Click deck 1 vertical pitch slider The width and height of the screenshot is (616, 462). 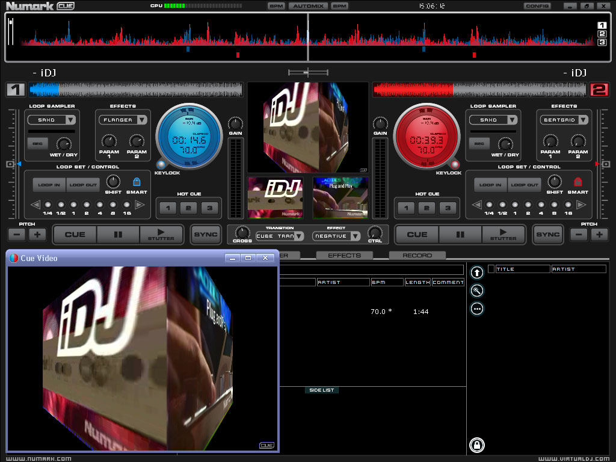pos(12,164)
